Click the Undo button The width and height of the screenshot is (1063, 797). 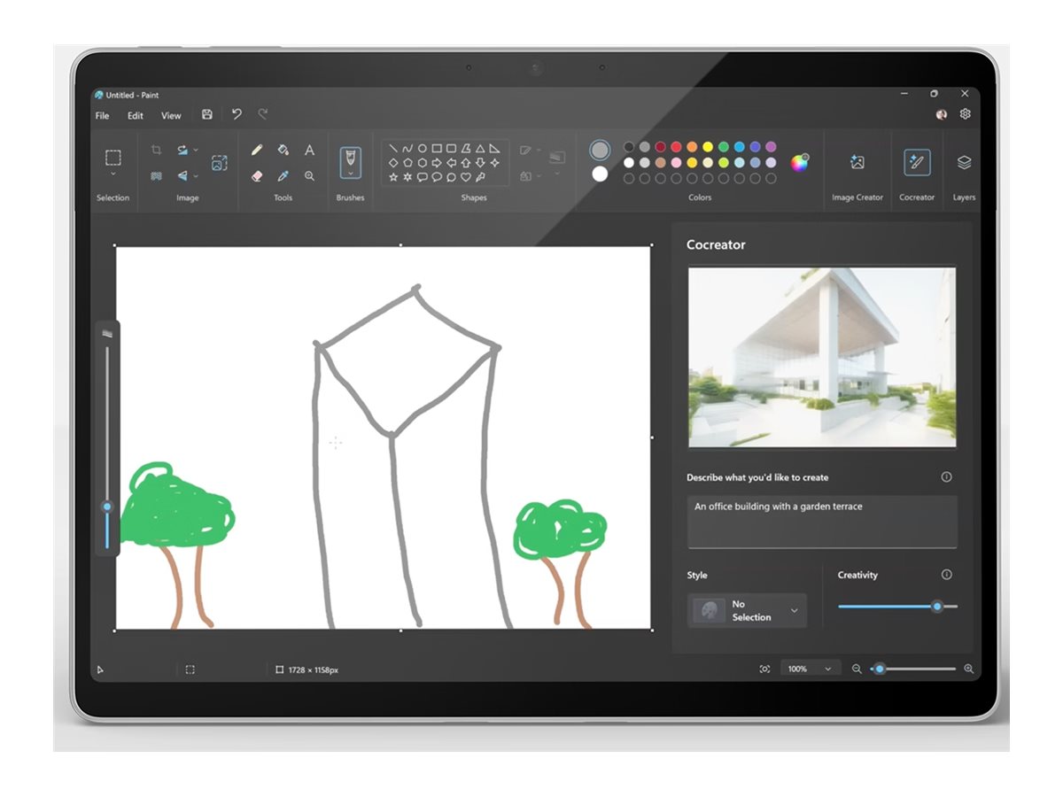pos(236,114)
